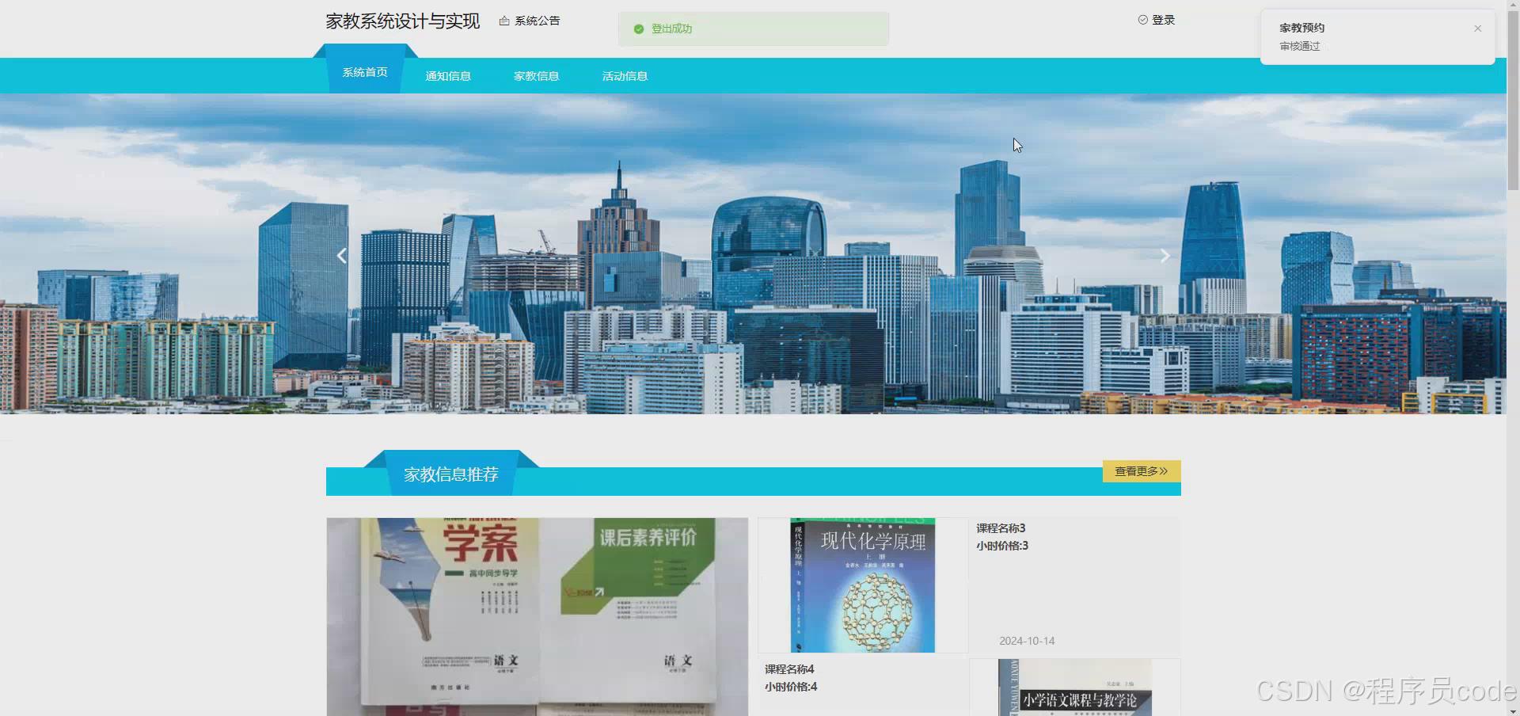
Task: Open the 登录 link
Action: pos(1162,20)
